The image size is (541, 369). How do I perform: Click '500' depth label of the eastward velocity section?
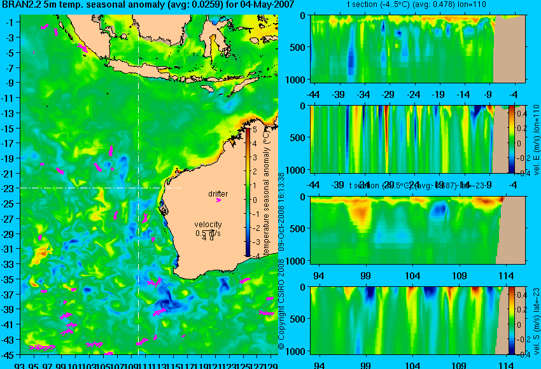click(298, 138)
